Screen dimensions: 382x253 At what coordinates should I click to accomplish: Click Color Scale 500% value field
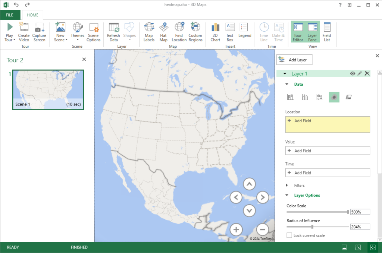click(x=360, y=212)
